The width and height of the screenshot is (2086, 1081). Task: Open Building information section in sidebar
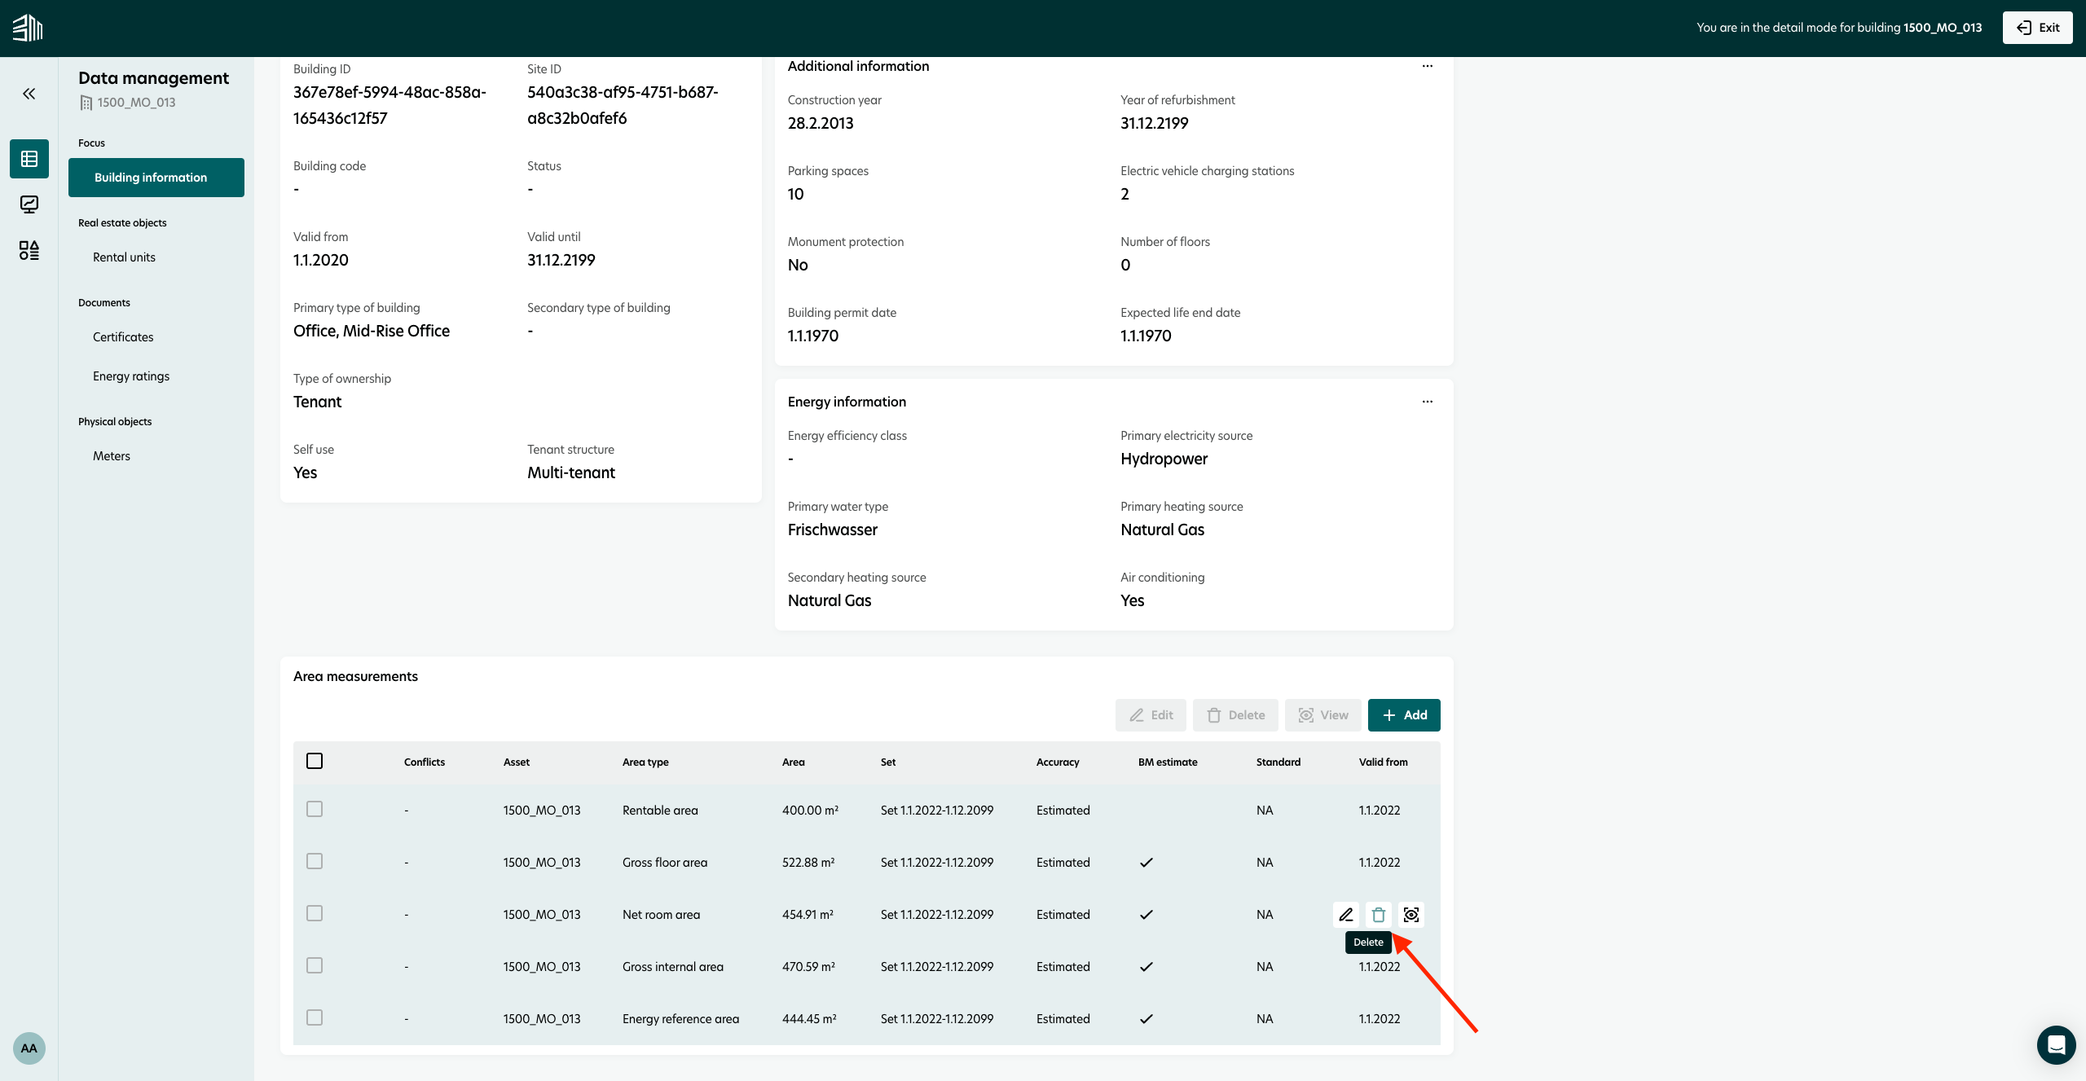pyautogui.click(x=156, y=177)
